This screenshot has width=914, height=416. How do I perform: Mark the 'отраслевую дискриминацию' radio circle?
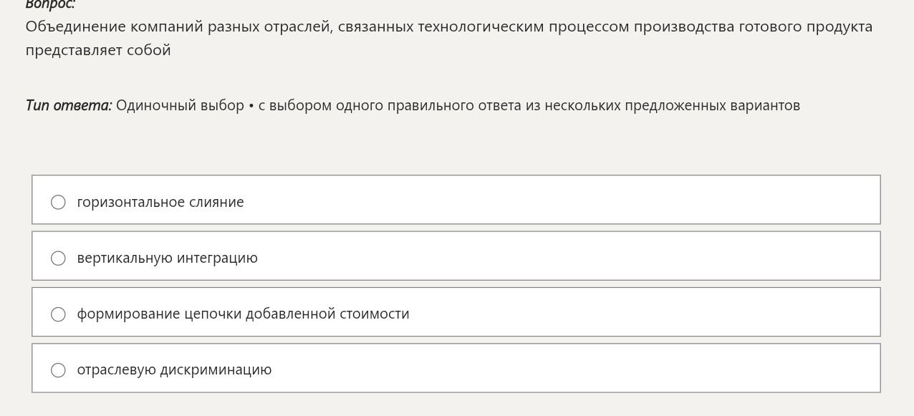pos(58,370)
